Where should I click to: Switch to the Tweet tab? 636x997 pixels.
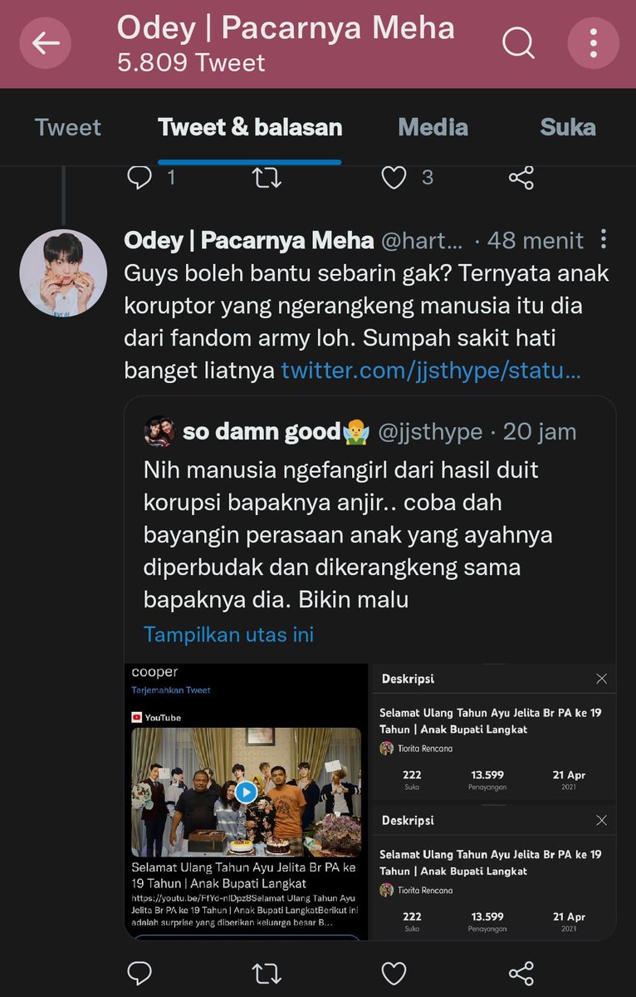pos(68,127)
